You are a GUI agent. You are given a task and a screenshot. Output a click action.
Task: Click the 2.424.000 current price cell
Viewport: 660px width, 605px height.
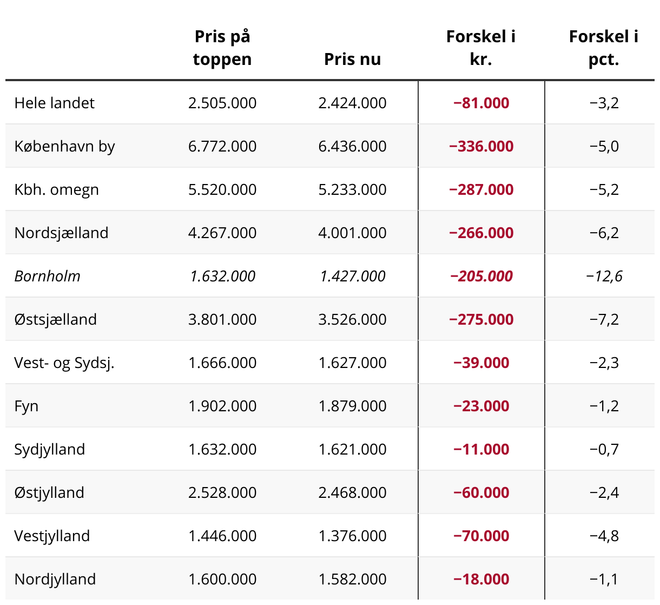(352, 103)
